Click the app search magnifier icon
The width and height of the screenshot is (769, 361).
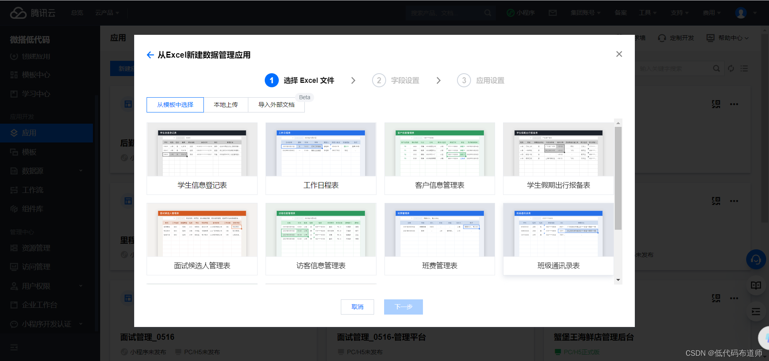pos(717,68)
